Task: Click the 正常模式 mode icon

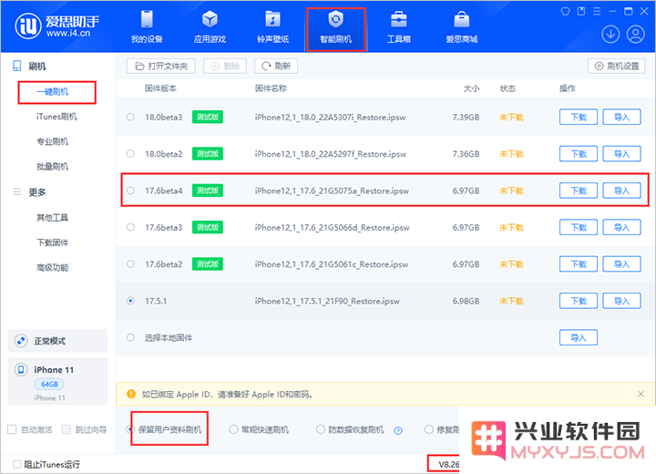Action: point(21,340)
